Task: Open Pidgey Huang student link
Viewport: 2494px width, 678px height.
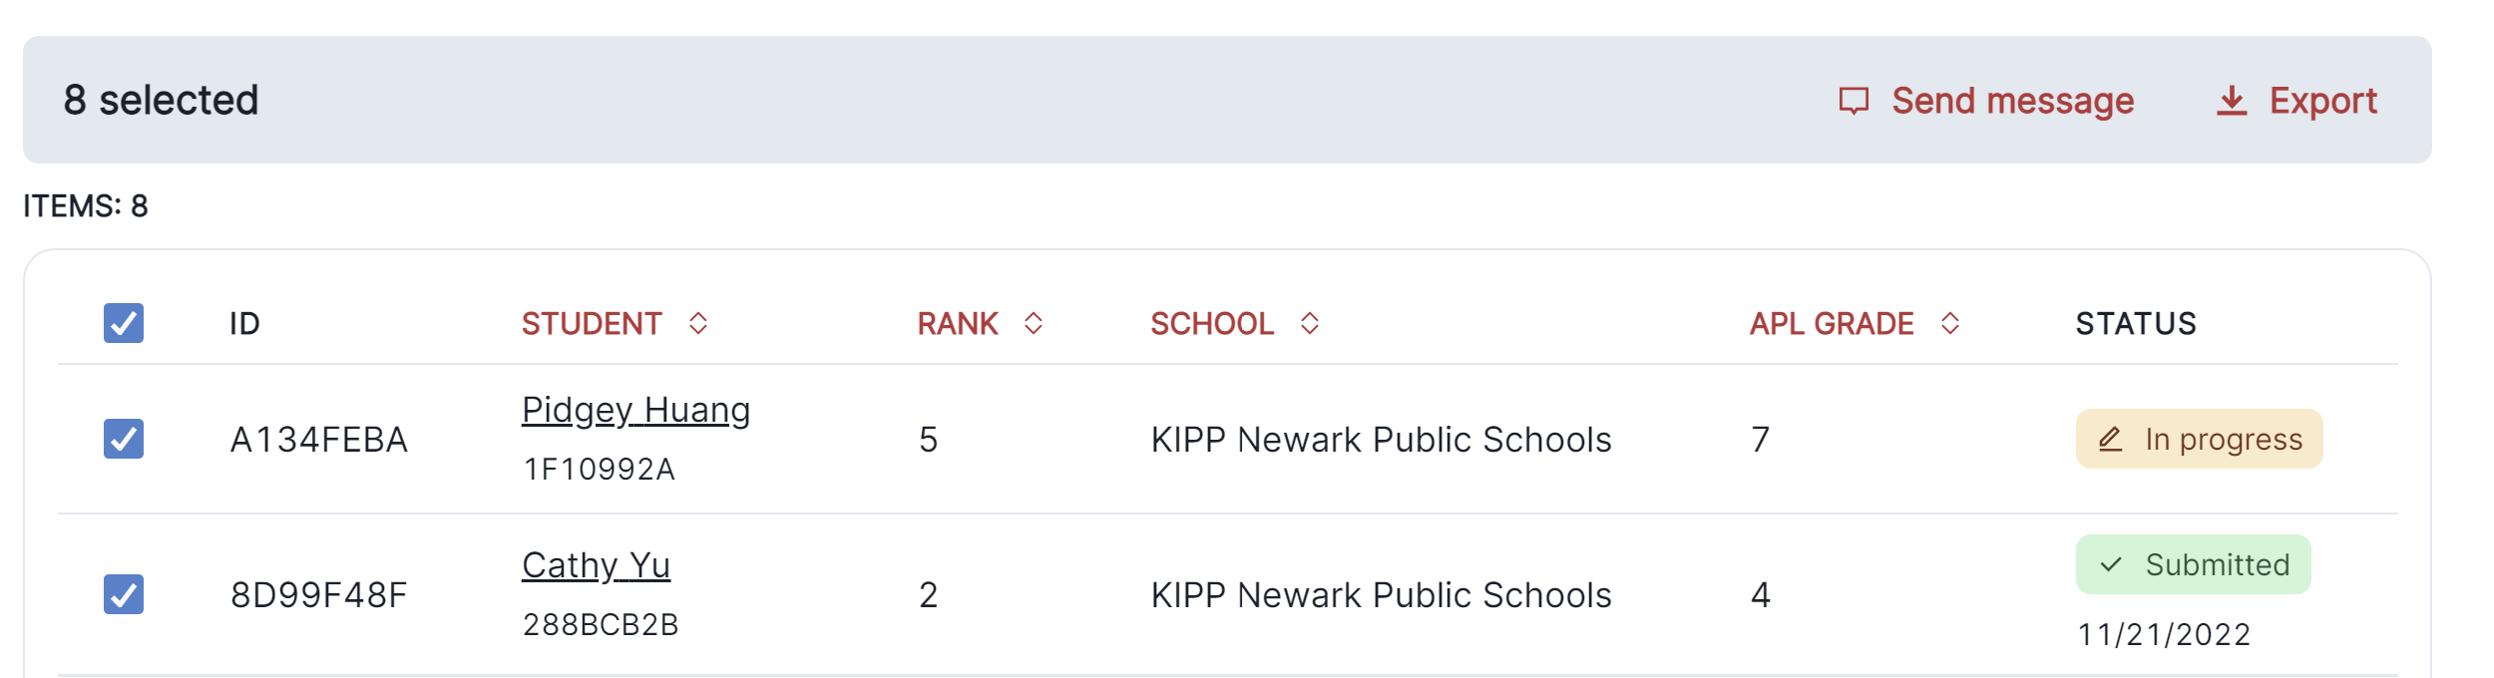Action: click(635, 410)
